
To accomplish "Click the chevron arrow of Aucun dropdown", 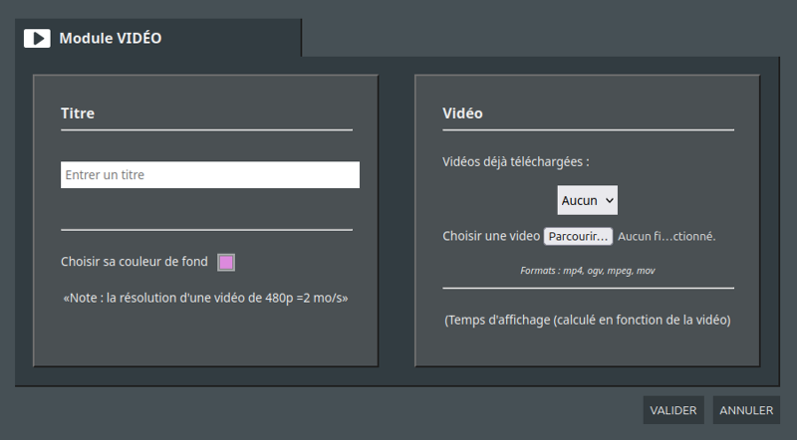I will (x=610, y=200).
